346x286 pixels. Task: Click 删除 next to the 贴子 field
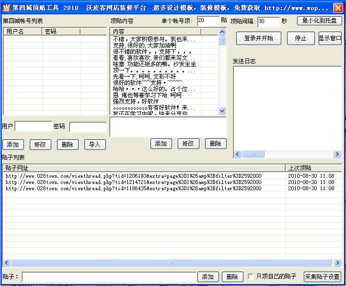pos(232,277)
